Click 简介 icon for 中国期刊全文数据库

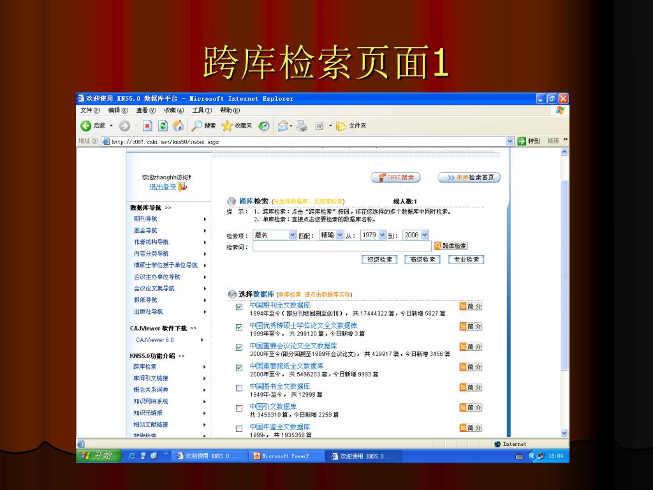coord(471,306)
